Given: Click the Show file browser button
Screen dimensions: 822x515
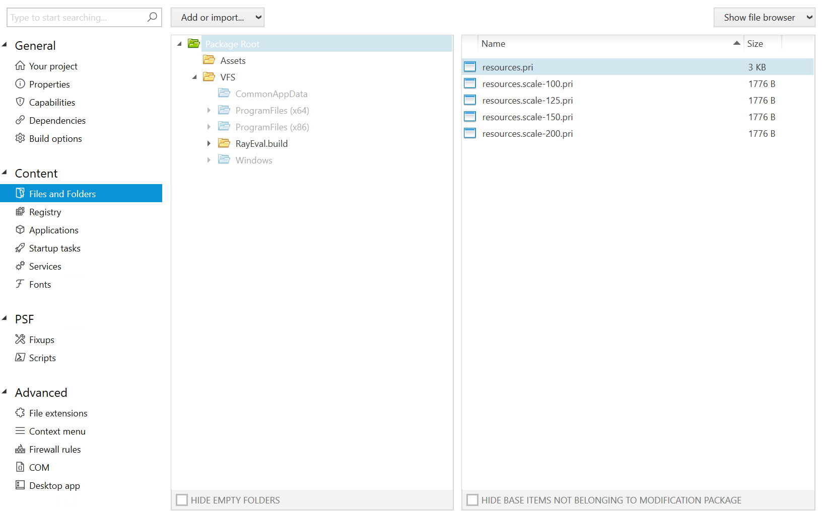Looking at the screenshot, I should [764, 17].
